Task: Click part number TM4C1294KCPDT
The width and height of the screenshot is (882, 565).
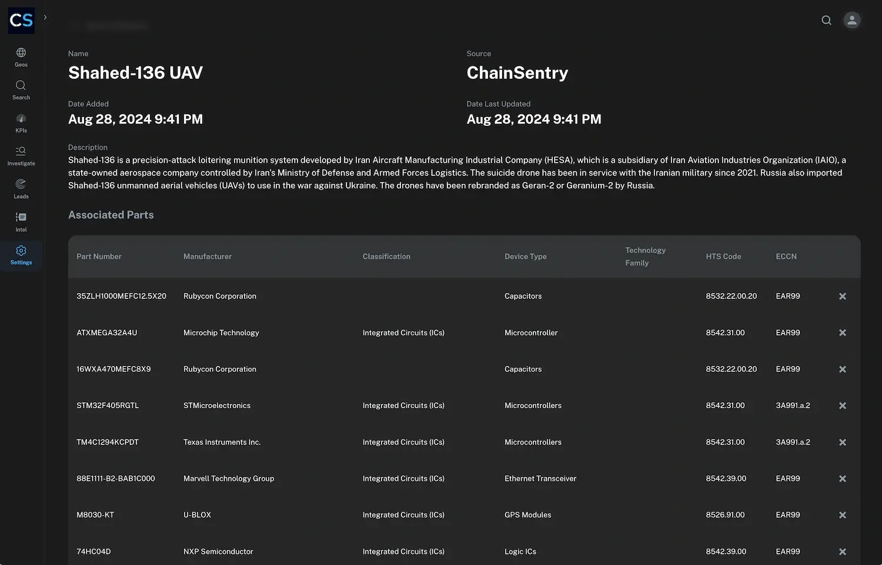Action: (108, 442)
